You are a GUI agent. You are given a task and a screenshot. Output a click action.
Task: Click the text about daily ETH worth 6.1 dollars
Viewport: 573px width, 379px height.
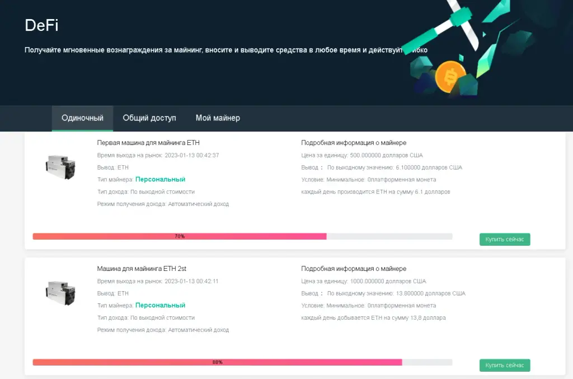point(375,192)
